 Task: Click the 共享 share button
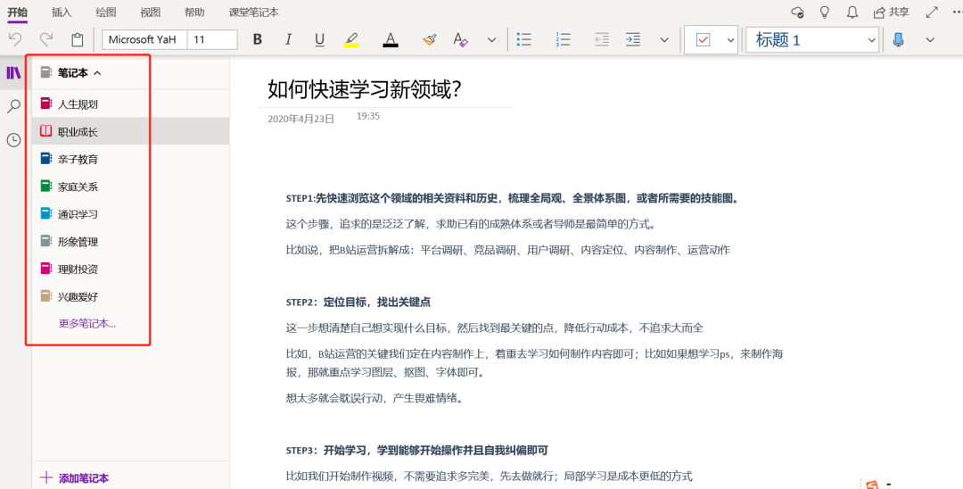pos(891,12)
